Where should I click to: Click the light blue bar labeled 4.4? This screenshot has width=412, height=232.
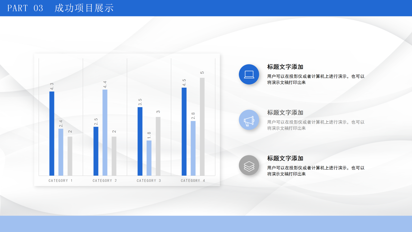click(x=105, y=132)
